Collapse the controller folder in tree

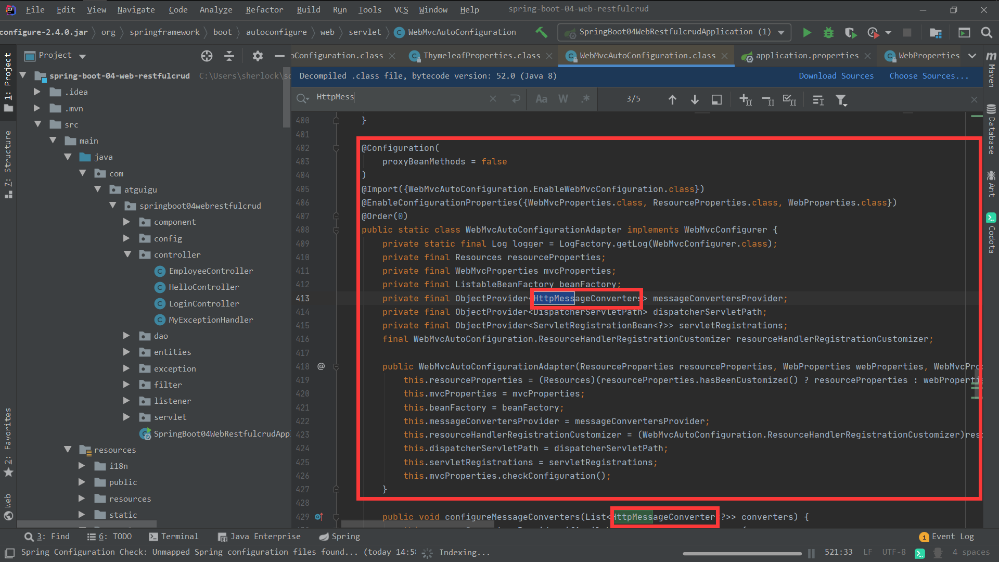pyautogui.click(x=127, y=254)
